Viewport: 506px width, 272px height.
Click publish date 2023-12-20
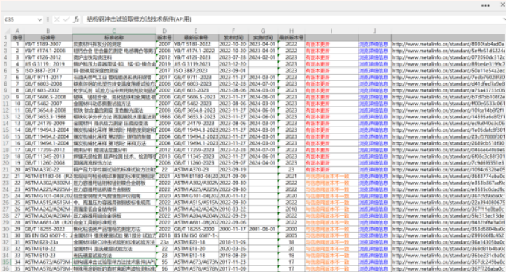coord(233,64)
